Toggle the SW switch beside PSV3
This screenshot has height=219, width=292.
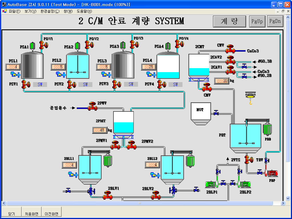pos(131,84)
